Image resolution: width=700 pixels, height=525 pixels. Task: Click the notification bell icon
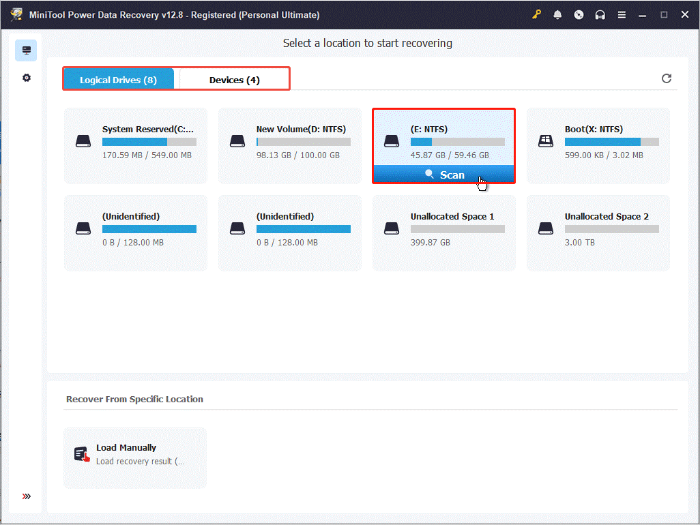(557, 14)
